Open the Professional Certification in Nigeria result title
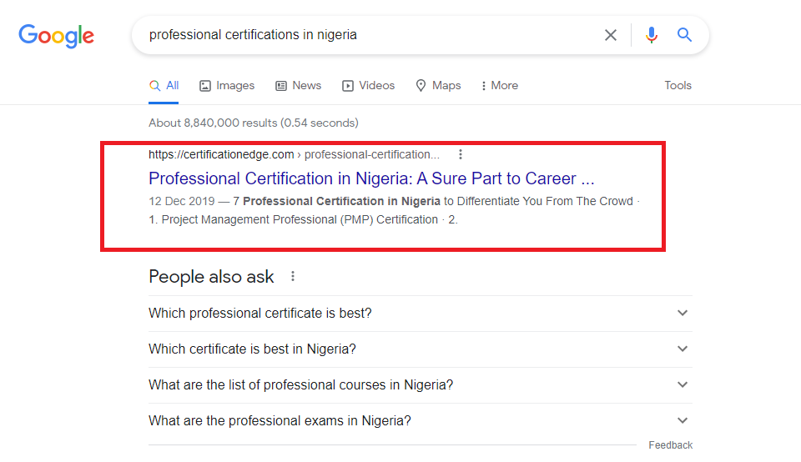Screen dimensions: 801x462 pos(371,178)
